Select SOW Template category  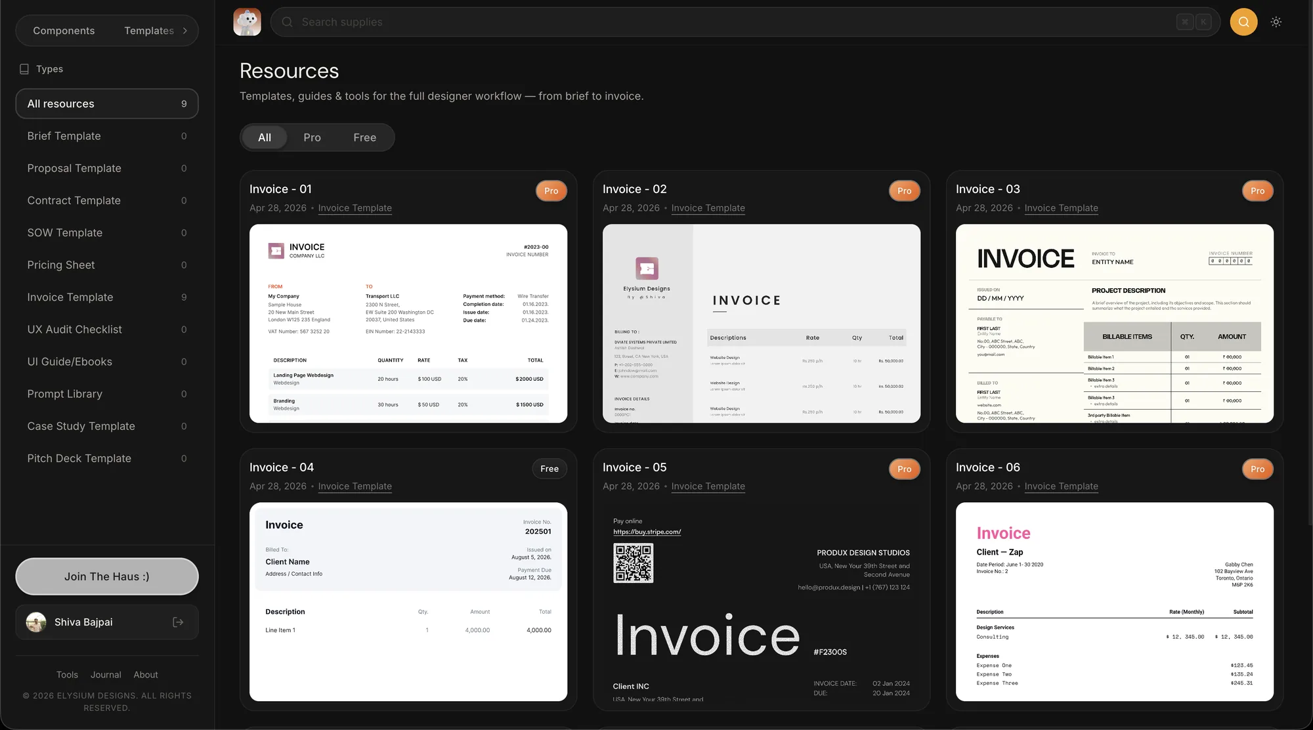107,232
